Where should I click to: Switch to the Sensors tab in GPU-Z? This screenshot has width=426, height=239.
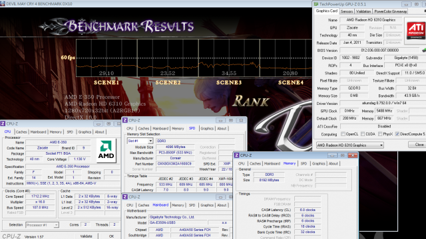(x=347, y=11)
